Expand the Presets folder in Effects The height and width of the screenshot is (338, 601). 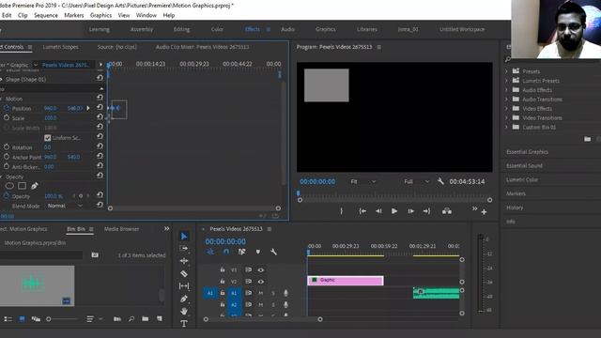(506, 71)
